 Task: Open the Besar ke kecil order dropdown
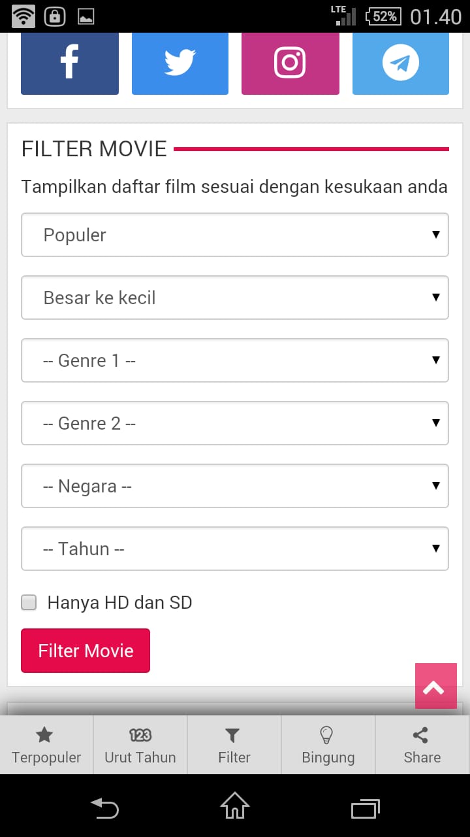[x=235, y=298]
